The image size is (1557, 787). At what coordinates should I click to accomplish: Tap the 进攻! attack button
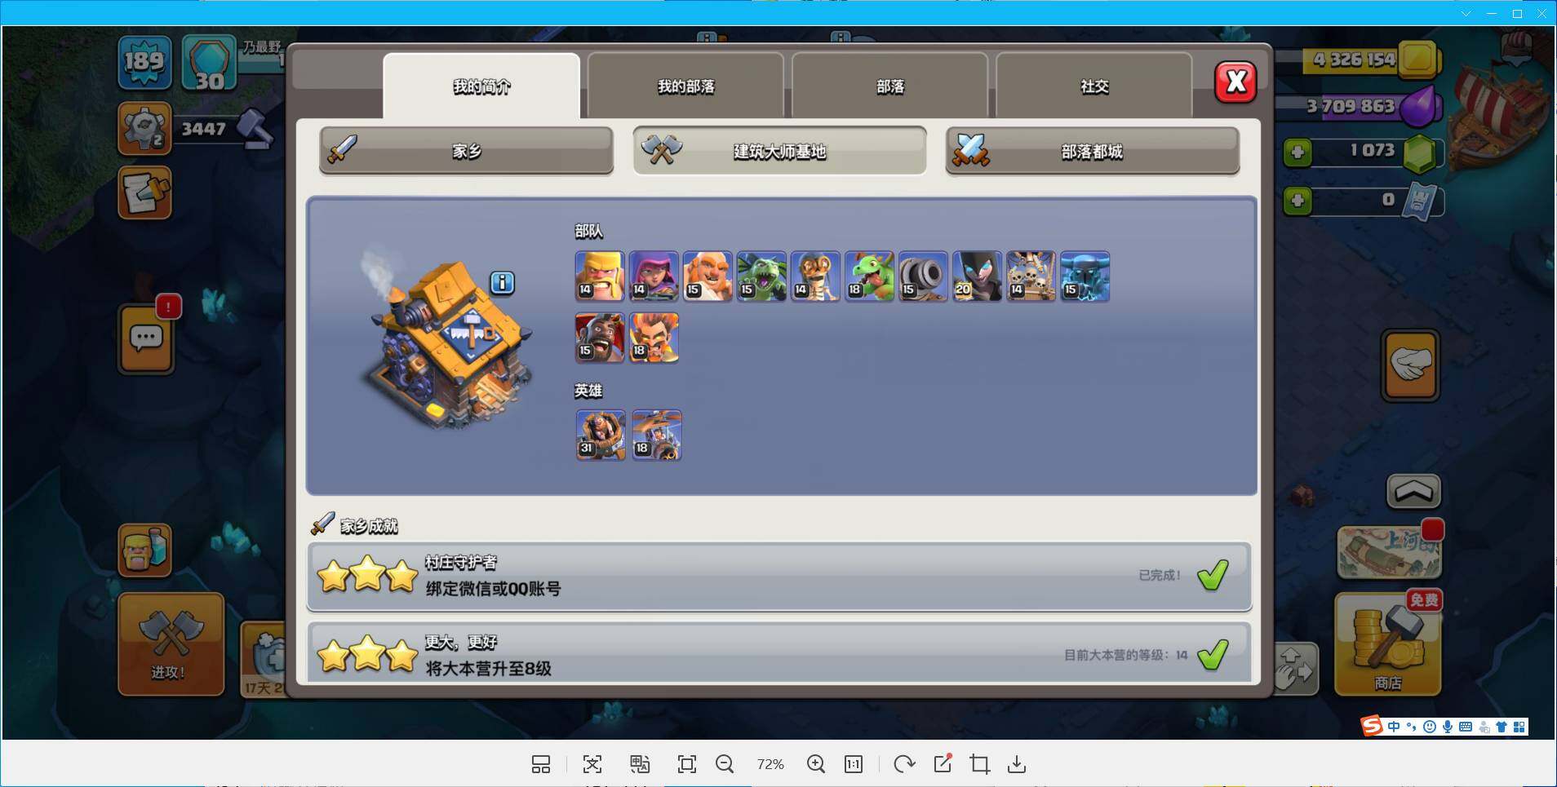click(171, 644)
